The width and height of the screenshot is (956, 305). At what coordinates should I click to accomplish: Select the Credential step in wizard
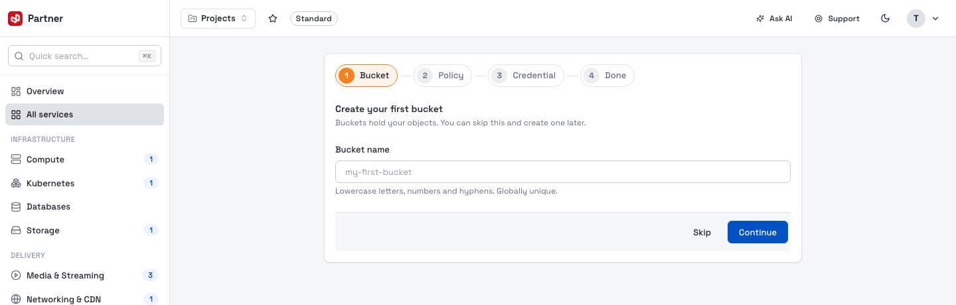click(526, 76)
